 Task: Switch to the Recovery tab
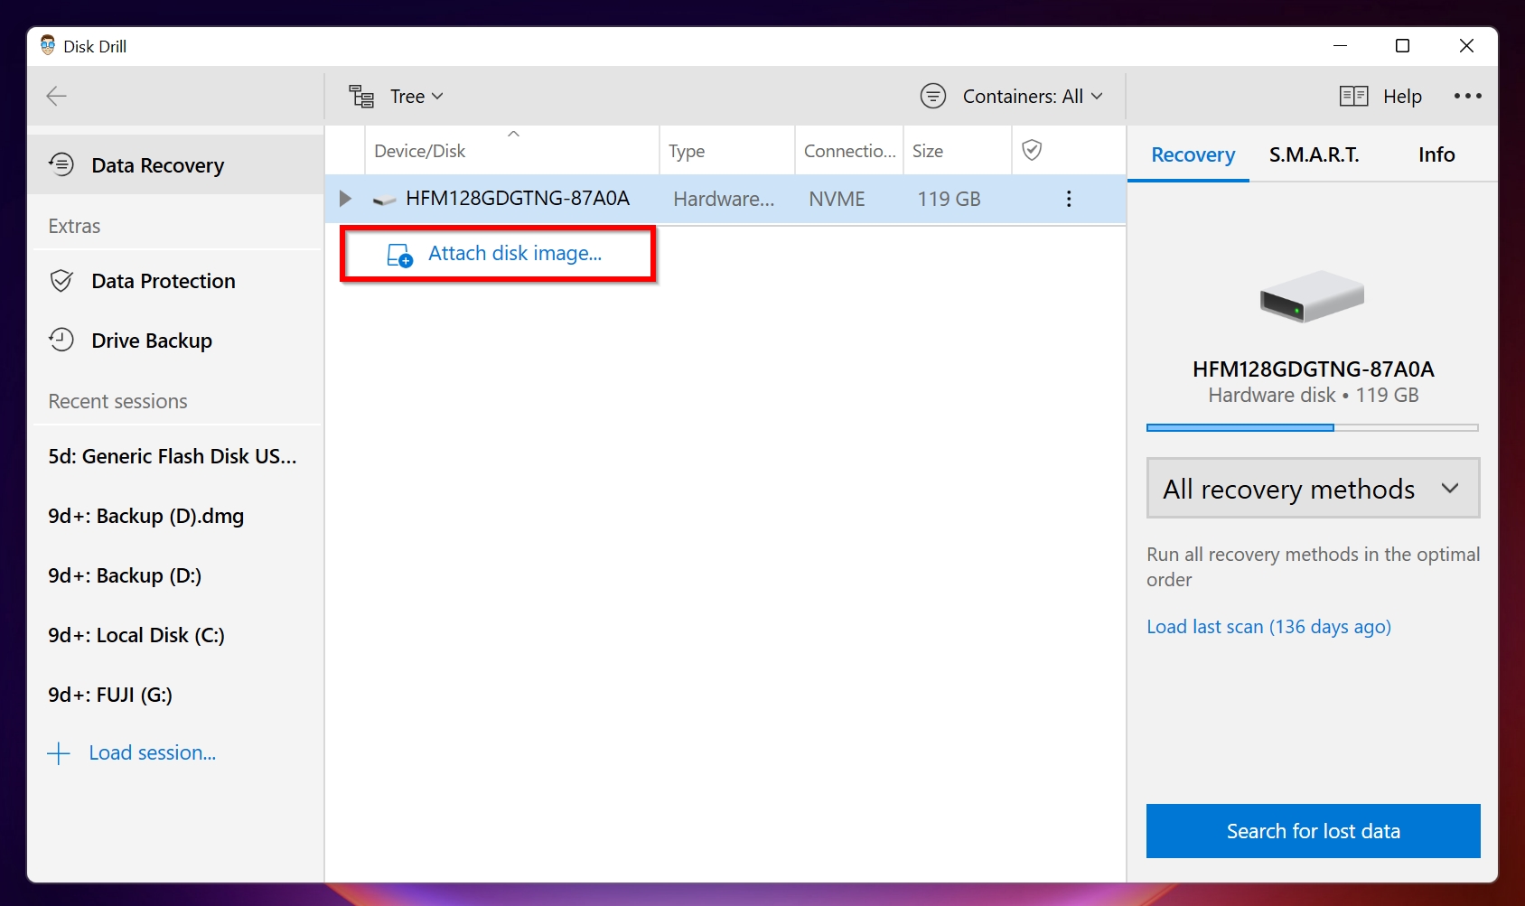[x=1193, y=155]
